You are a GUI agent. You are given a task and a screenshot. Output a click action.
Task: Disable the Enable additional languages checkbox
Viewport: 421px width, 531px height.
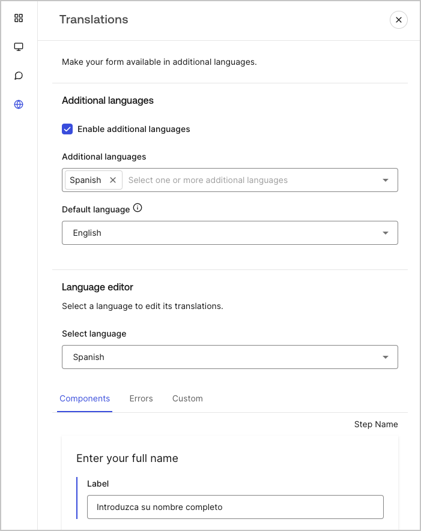point(67,129)
